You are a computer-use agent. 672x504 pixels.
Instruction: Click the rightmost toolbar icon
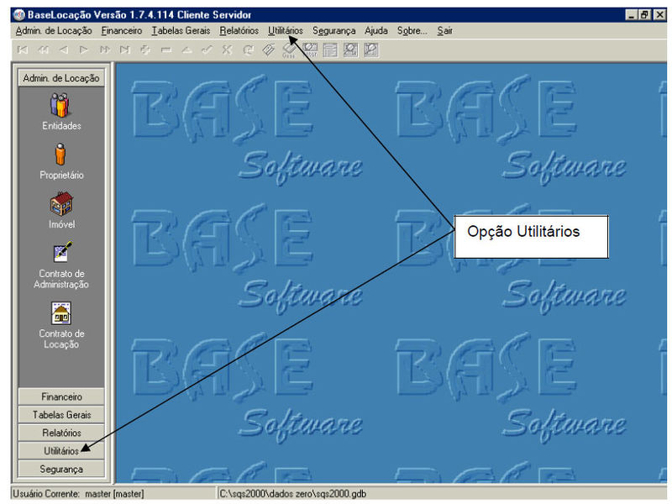point(370,50)
